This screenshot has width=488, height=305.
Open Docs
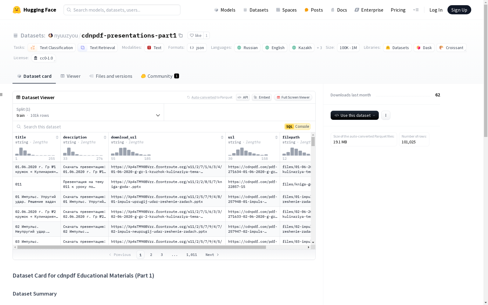tap(339, 10)
